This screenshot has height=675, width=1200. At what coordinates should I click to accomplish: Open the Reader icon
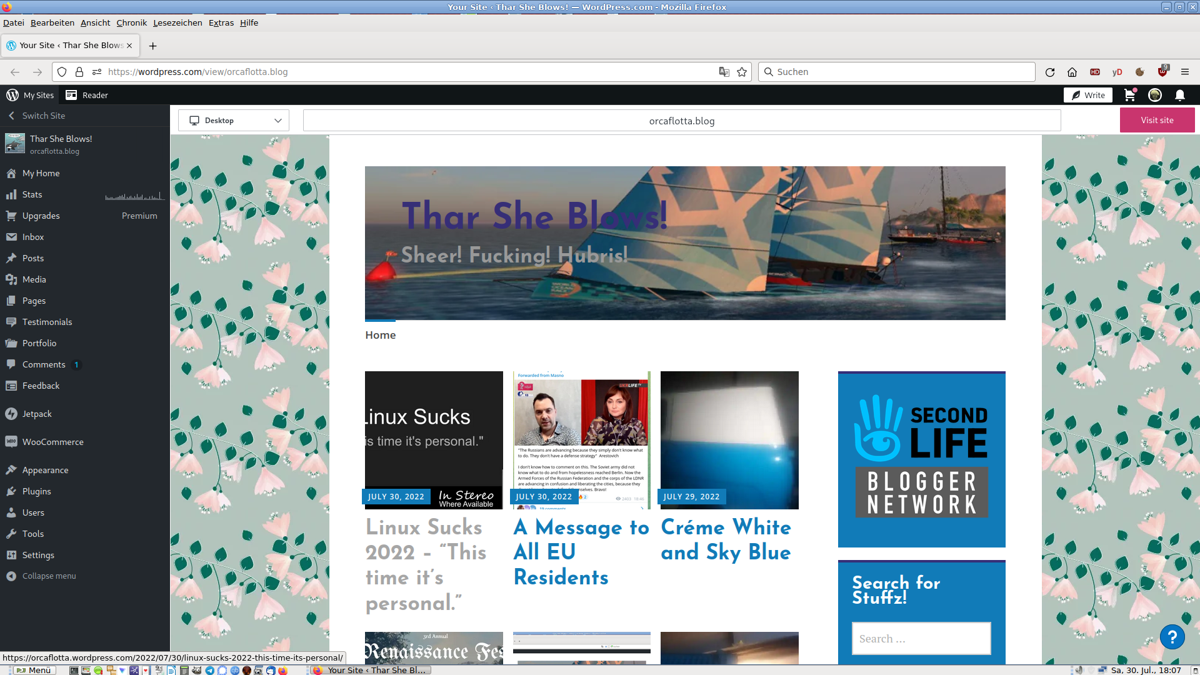(72, 95)
